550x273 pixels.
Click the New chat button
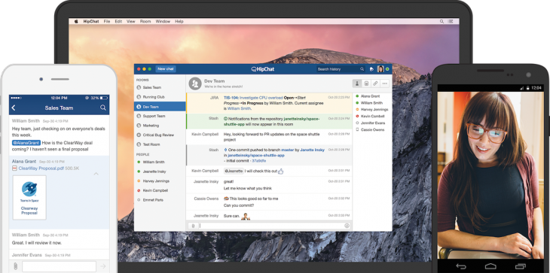pyautogui.click(x=166, y=69)
